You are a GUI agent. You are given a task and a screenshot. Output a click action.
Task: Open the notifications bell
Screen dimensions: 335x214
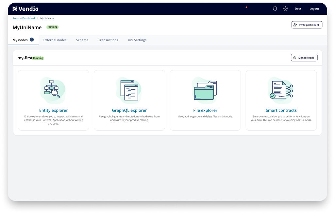pyautogui.click(x=275, y=9)
